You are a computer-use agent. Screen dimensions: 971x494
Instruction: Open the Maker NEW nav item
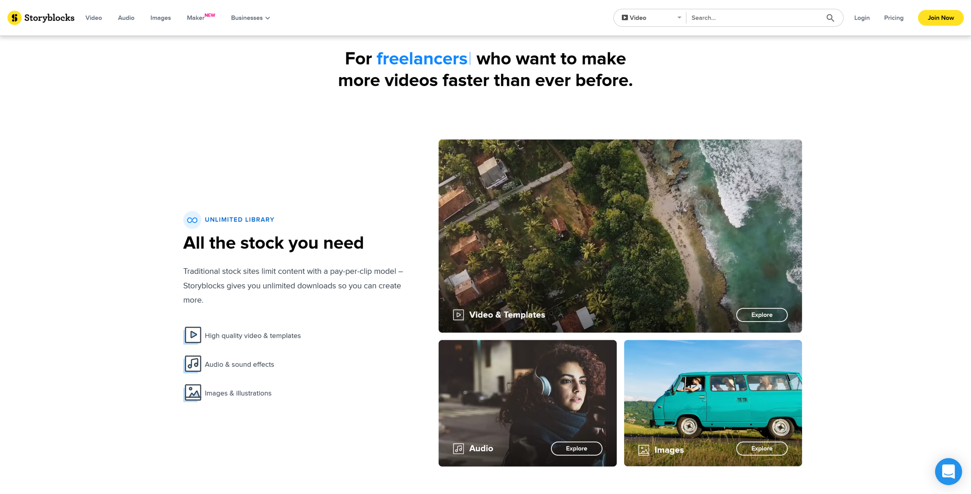point(201,17)
